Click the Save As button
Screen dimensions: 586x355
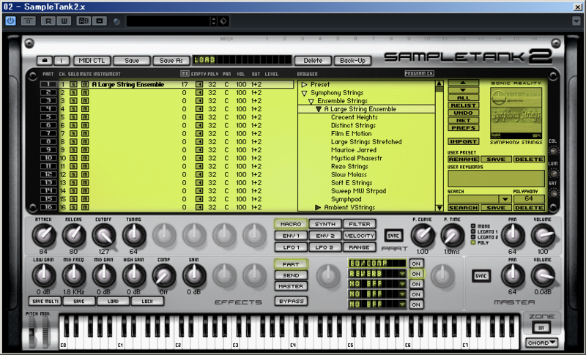point(171,61)
